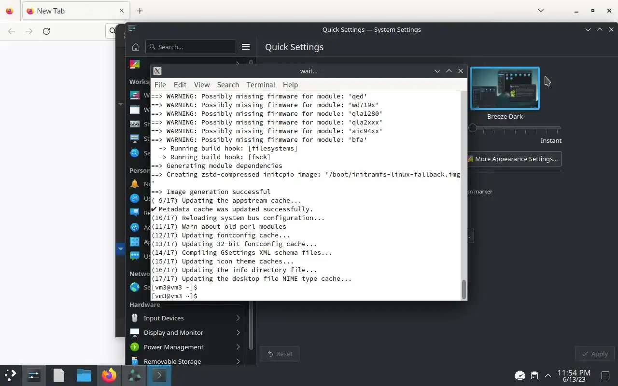
Task: Open terminal Search menu
Action: tap(228, 84)
